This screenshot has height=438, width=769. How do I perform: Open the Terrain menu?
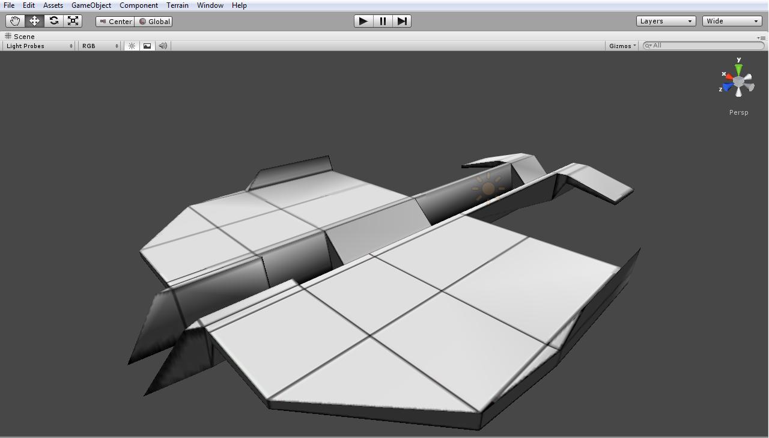(x=177, y=5)
